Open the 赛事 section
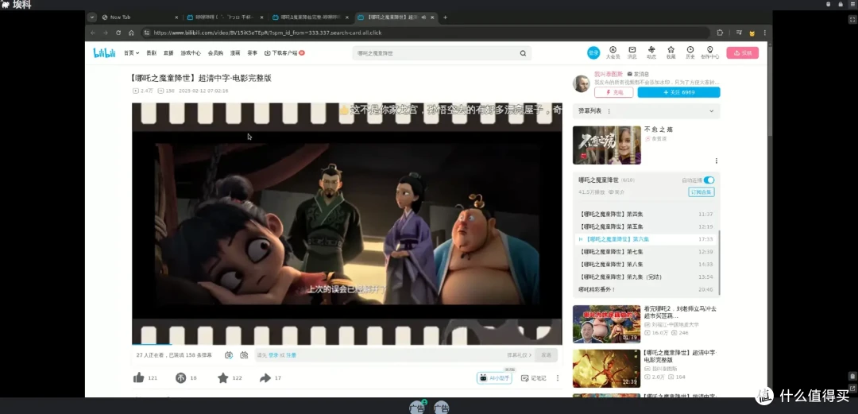This screenshot has height=414, width=858. [x=253, y=53]
